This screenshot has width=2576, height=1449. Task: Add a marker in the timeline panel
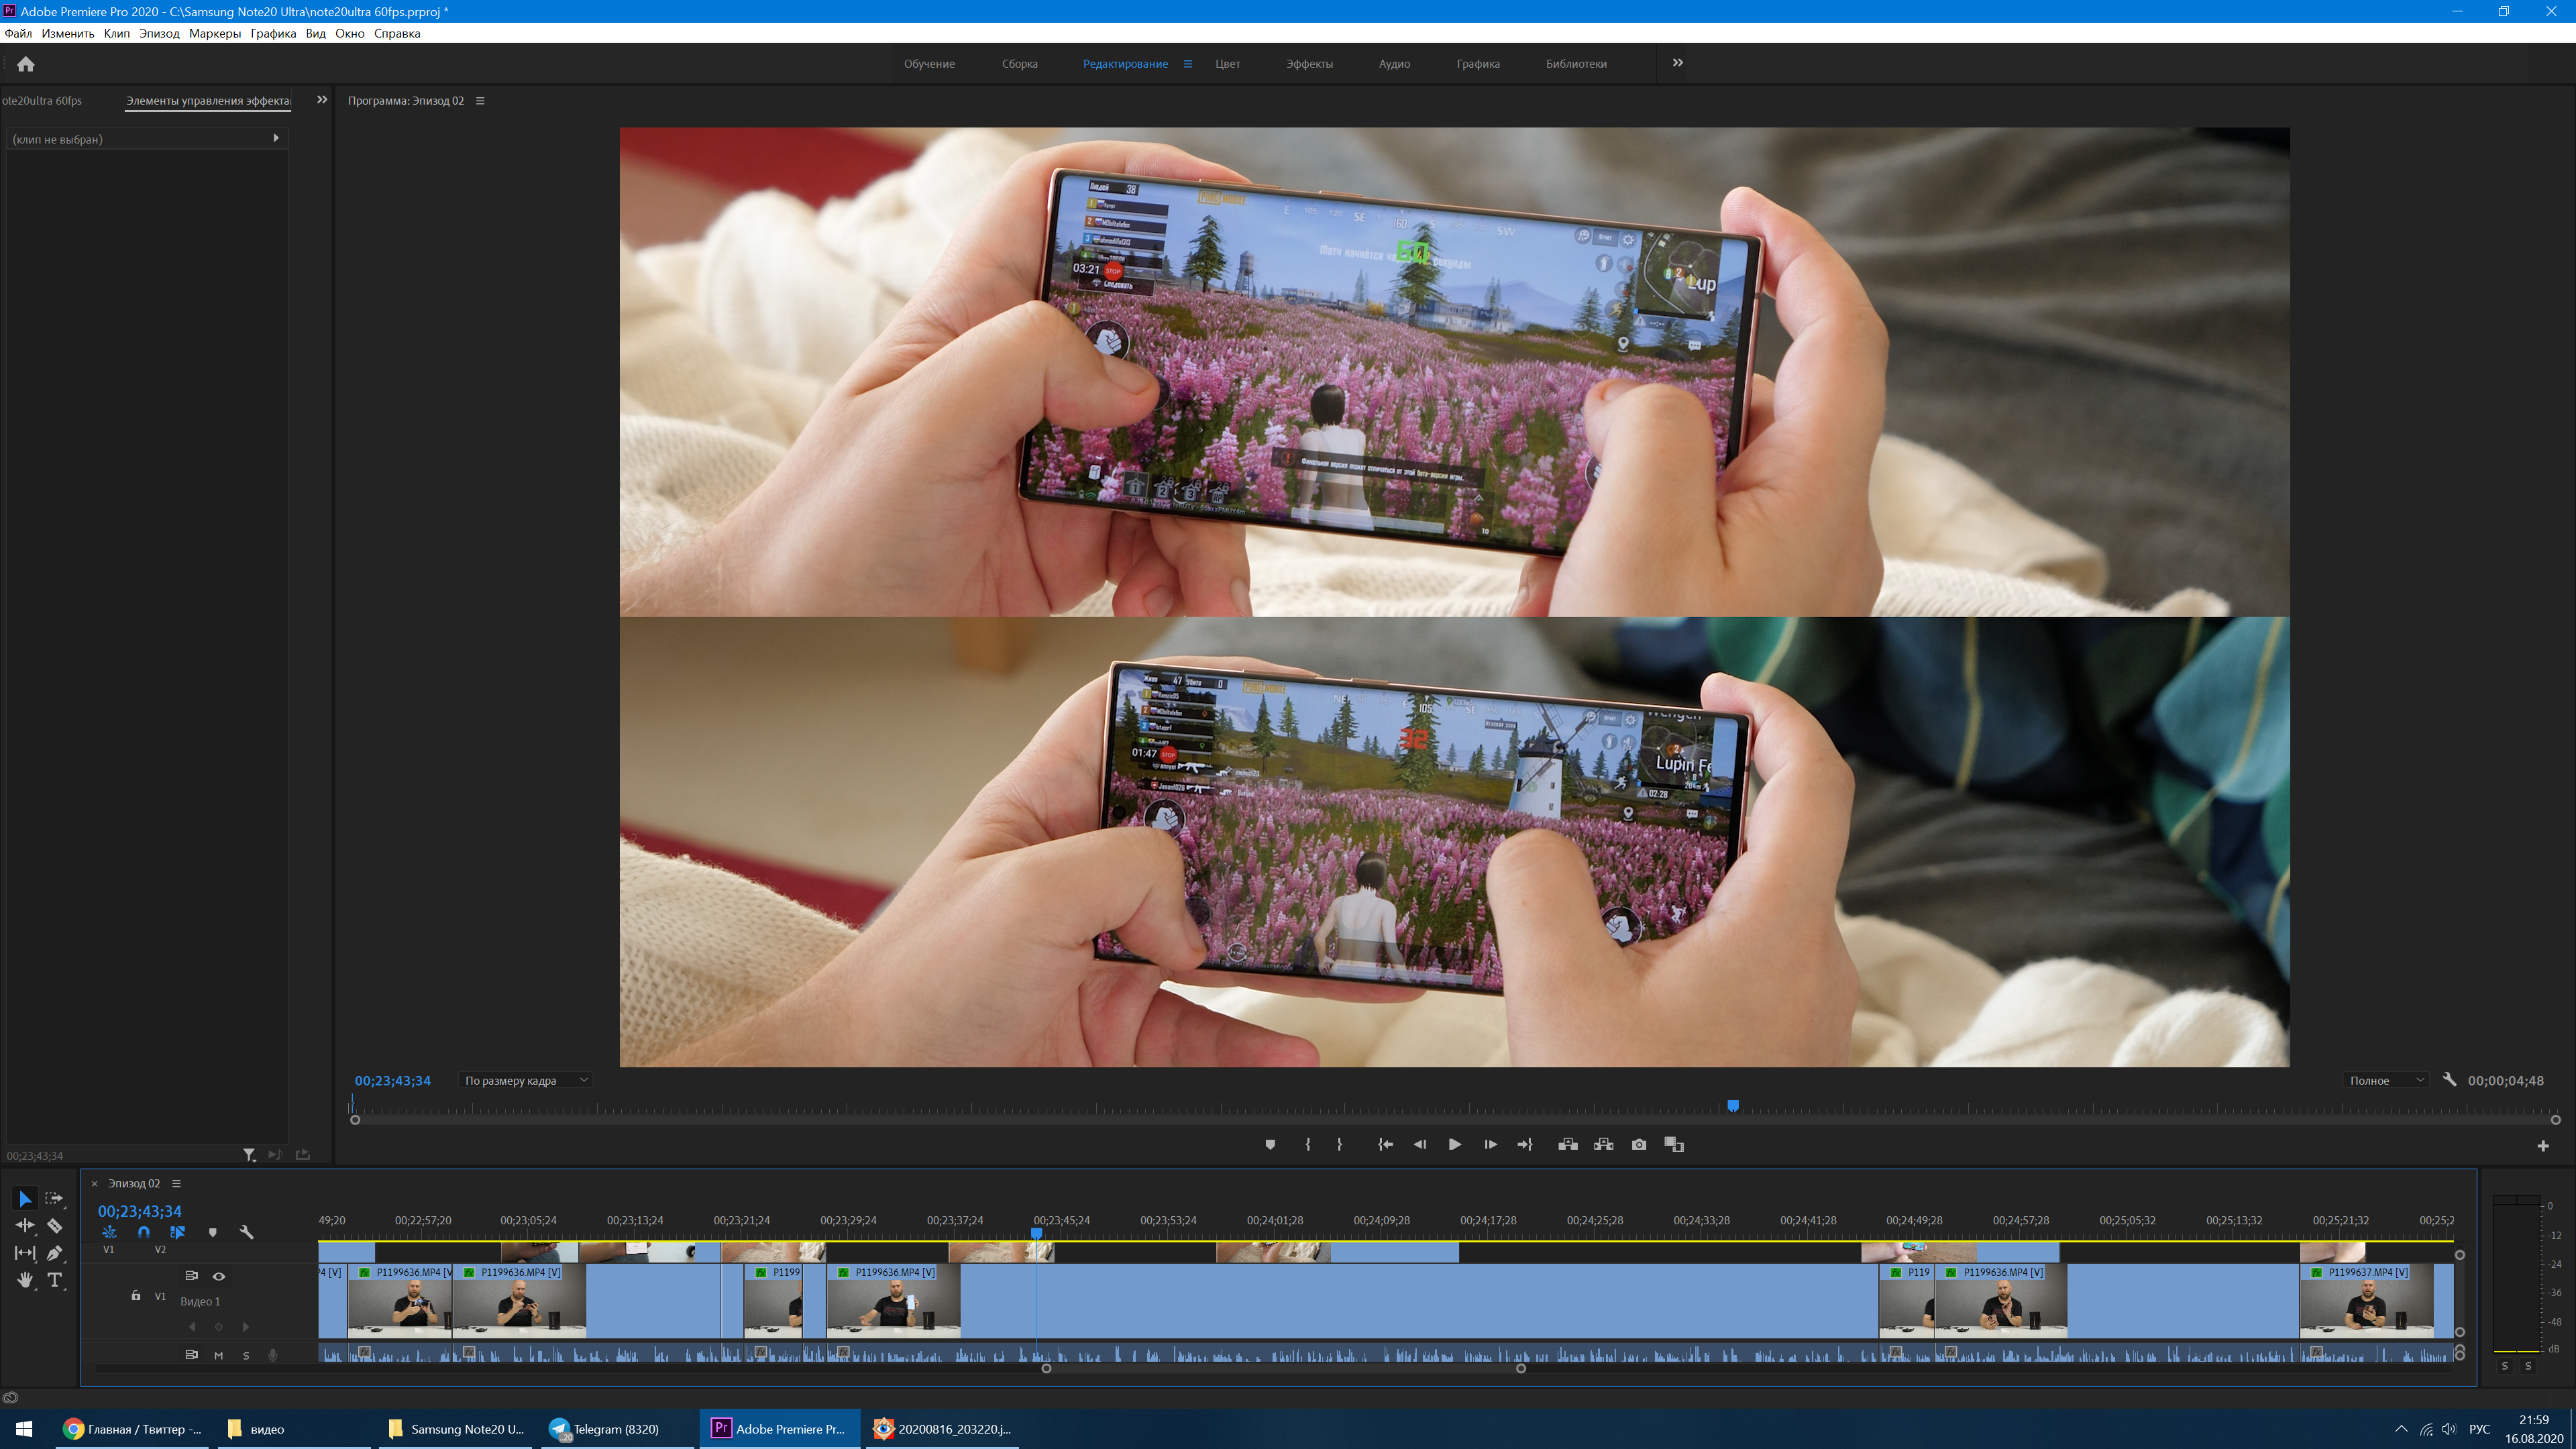212,1232
